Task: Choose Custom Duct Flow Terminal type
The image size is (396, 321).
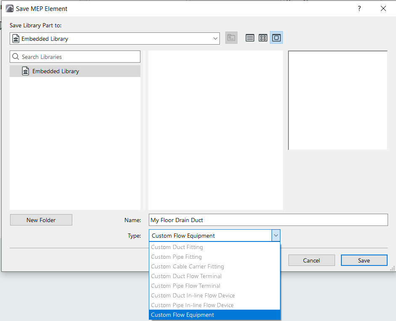Action: [214, 276]
